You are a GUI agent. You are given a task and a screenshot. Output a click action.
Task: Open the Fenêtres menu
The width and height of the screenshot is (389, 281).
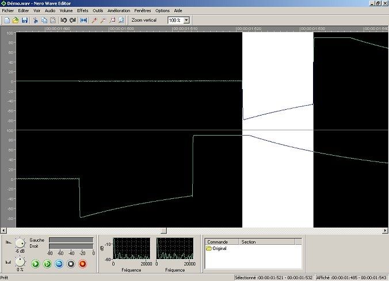[143, 11]
